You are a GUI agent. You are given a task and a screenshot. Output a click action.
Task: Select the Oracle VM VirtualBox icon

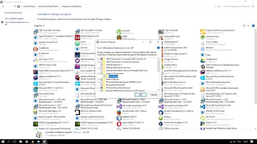pyautogui.click(x=161, y=124)
